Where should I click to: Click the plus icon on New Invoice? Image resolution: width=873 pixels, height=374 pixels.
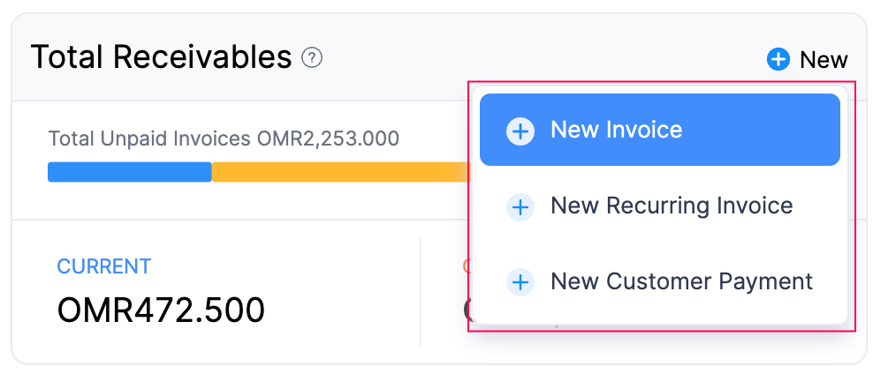pyautogui.click(x=520, y=131)
